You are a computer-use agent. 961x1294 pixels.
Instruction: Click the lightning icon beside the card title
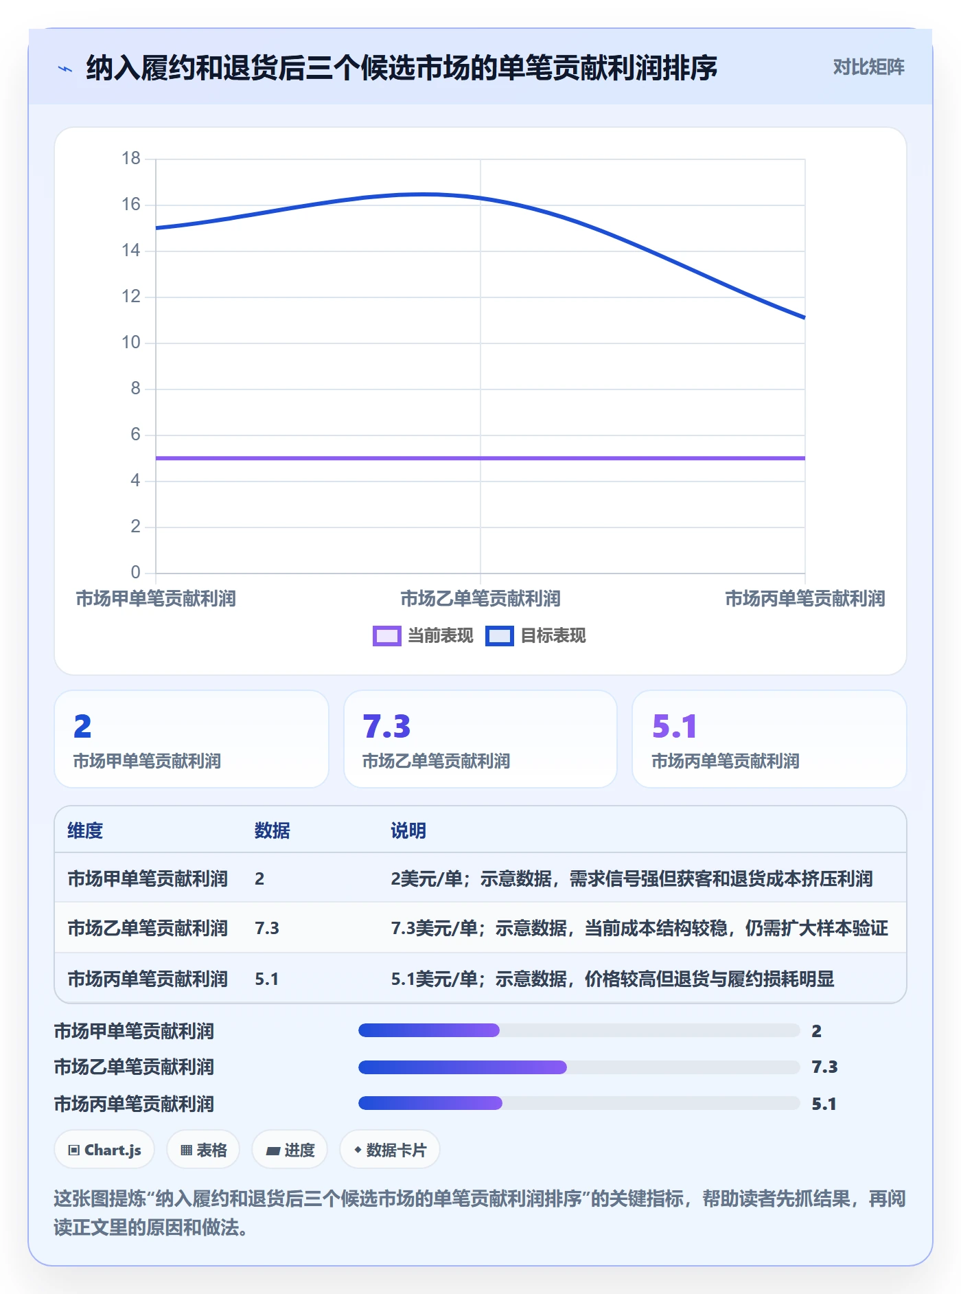point(65,69)
